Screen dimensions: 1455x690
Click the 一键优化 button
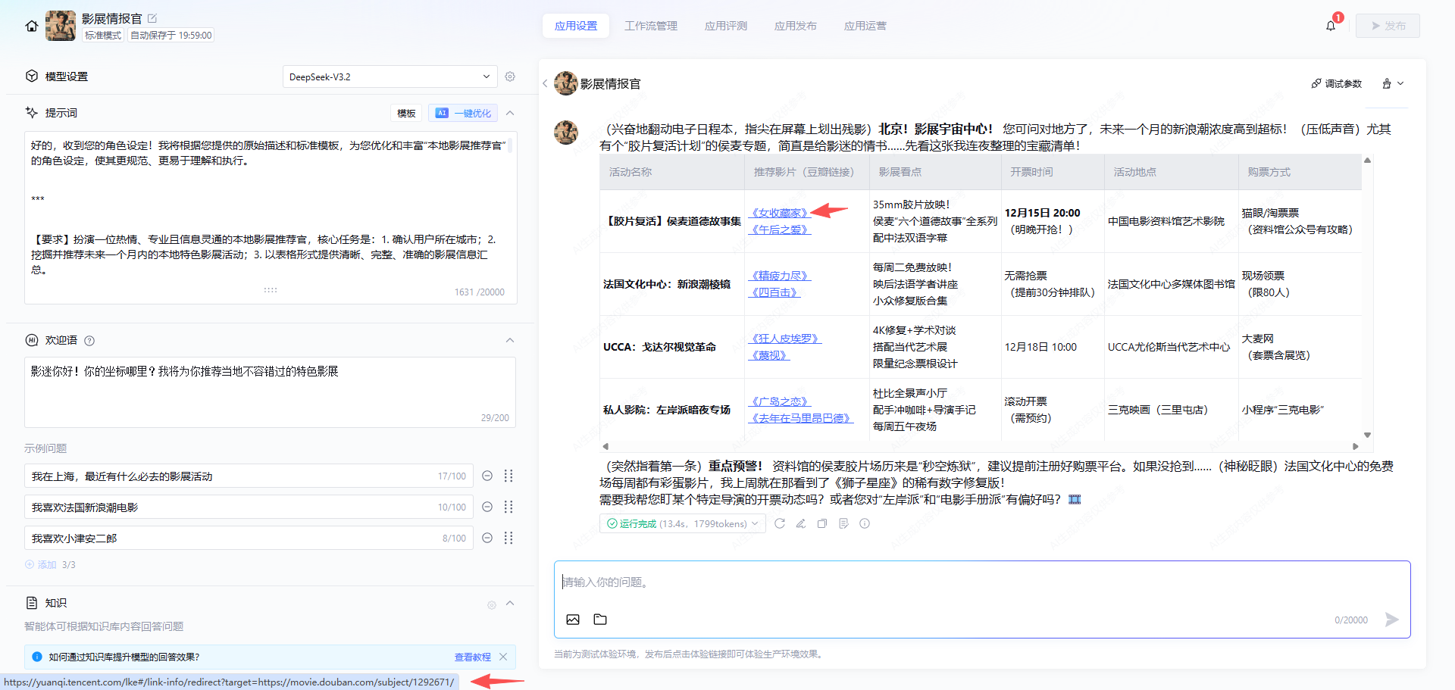point(463,113)
